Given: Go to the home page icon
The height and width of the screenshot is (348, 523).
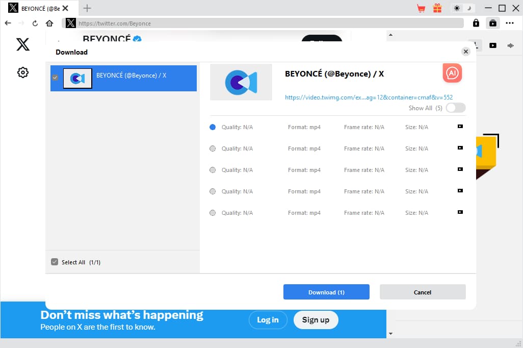Looking at the screenshot, I should (x=49, y=23).
